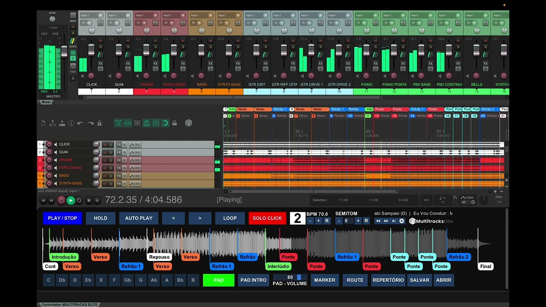Viewport: 546px width, 307px height.
Task: Toggle the metronome icon in toolbar
Action: (99, 123)
